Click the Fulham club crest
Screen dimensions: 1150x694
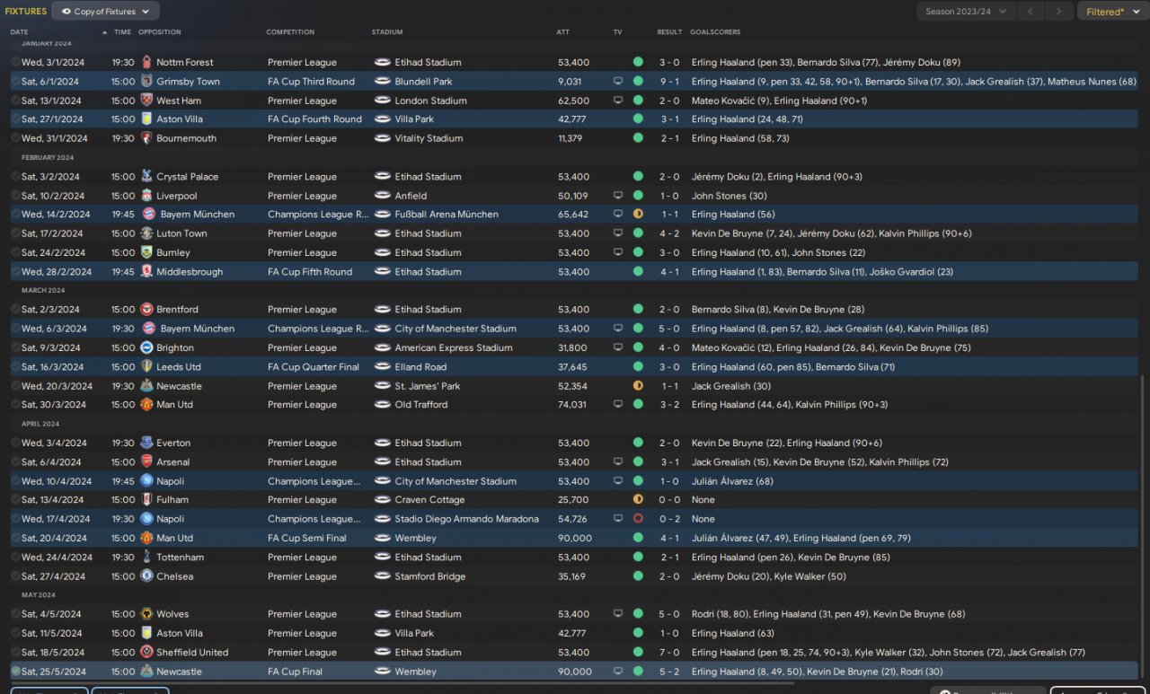(x=146, y=500)
